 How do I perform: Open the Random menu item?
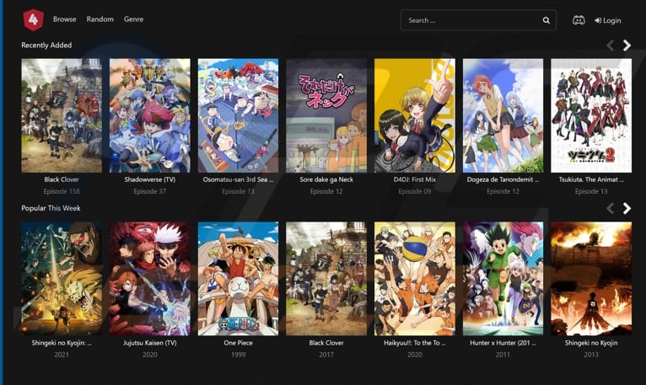100,19
